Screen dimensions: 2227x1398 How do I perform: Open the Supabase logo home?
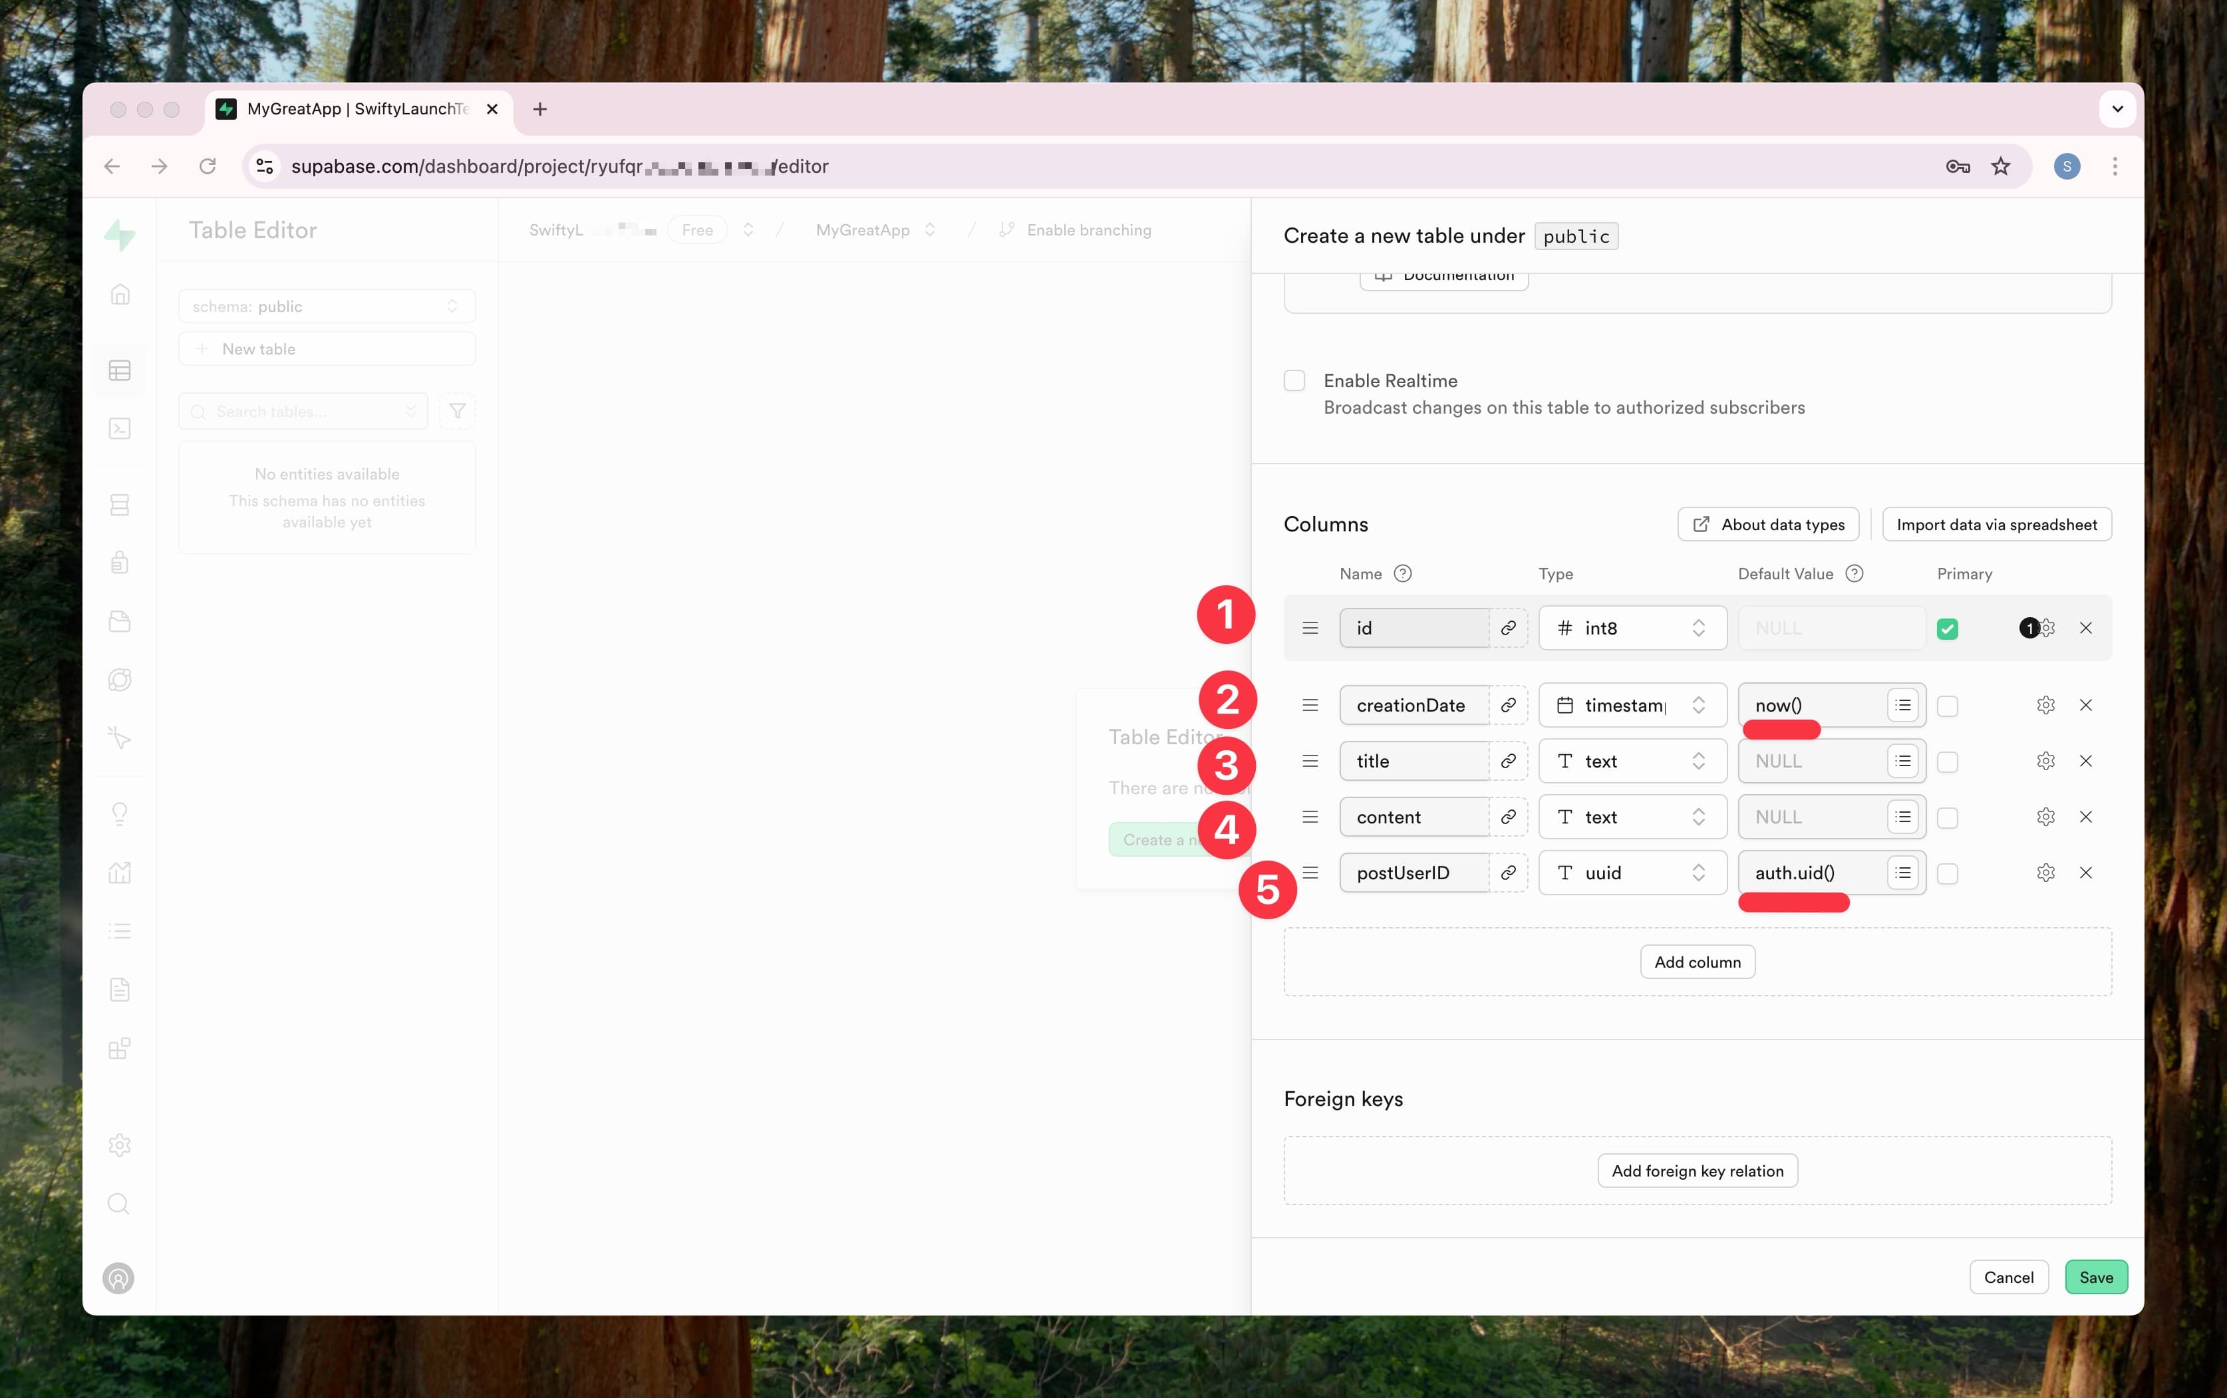(x=119, y=235)
